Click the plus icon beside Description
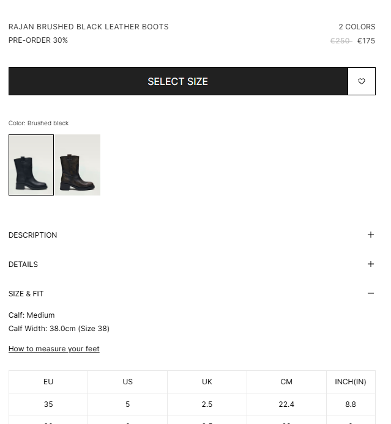This screenshot has width=391, height=424. [x=370, y=235]
